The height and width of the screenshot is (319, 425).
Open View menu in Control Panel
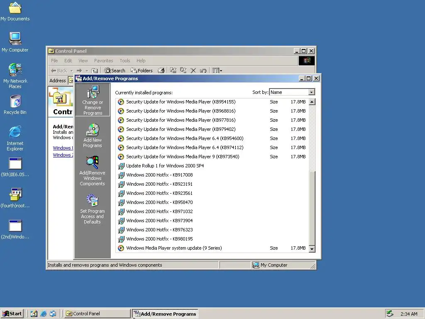(x=83, y=61)
